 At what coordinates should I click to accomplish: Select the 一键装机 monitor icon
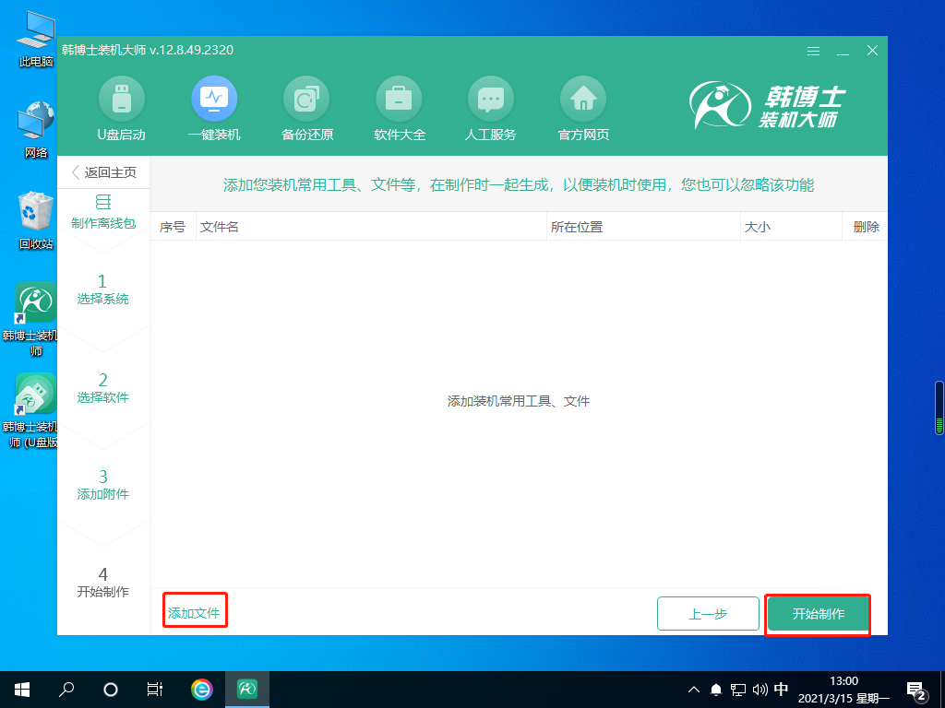[x=214, y=99]
